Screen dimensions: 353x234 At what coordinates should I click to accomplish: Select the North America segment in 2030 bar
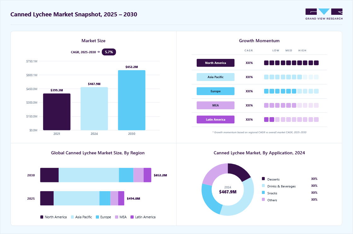click(49, 175)
